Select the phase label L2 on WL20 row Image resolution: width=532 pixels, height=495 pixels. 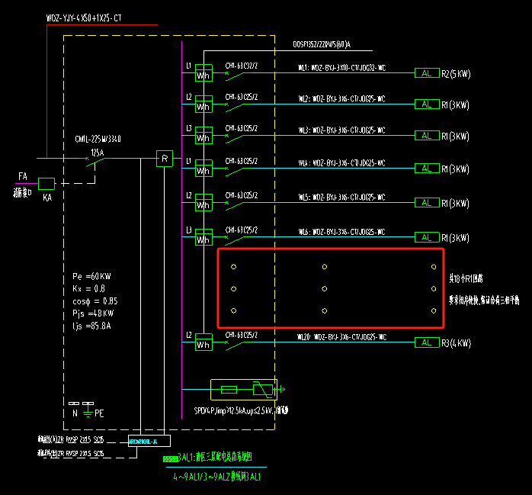pyautogui.click(x=189, y=336)
